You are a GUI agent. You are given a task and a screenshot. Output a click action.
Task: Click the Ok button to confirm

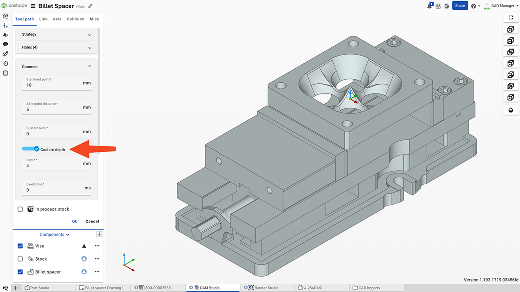coord(74,221)
